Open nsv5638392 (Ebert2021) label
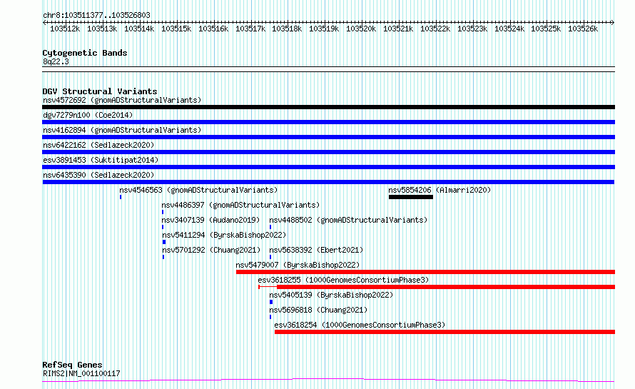Screen dimensions: 635x389 pyautogui.click(x=316, y=250)
